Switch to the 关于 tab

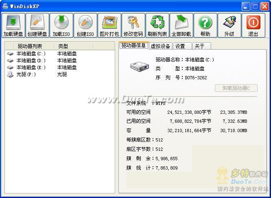[199, 46]
